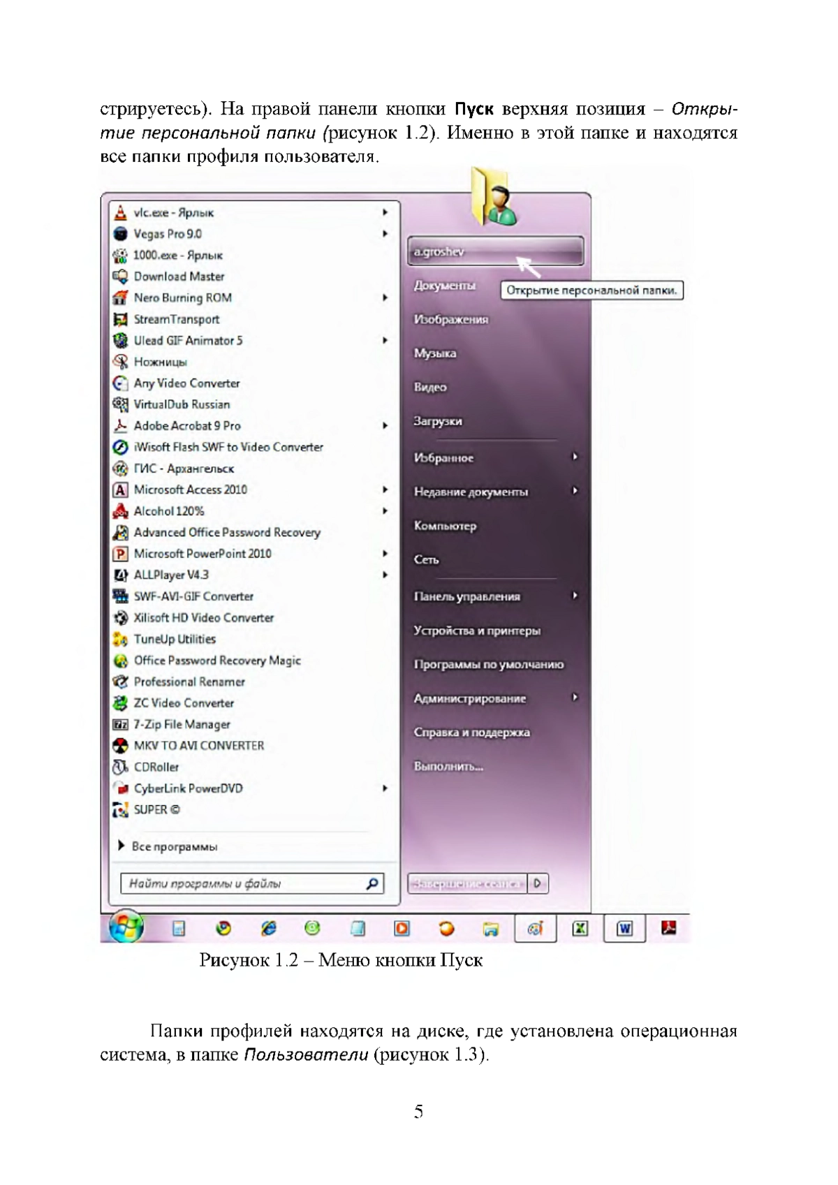Click the search magnifier icon

point(373,884)
